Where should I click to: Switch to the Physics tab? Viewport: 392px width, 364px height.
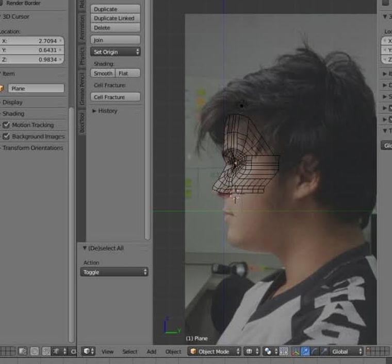point(82,57)
